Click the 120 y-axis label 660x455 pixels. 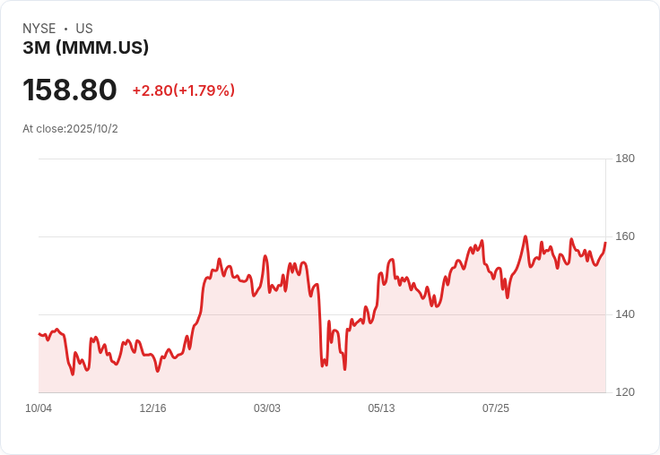625,392
